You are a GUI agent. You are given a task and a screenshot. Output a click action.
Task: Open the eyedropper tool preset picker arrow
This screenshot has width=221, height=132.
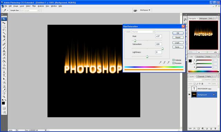[x=8, y=10]
